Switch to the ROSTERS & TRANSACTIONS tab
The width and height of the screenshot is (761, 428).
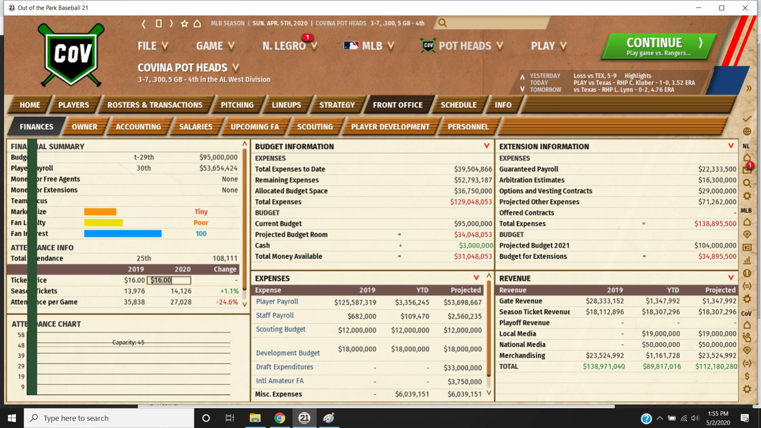click(x=155, y=105)
